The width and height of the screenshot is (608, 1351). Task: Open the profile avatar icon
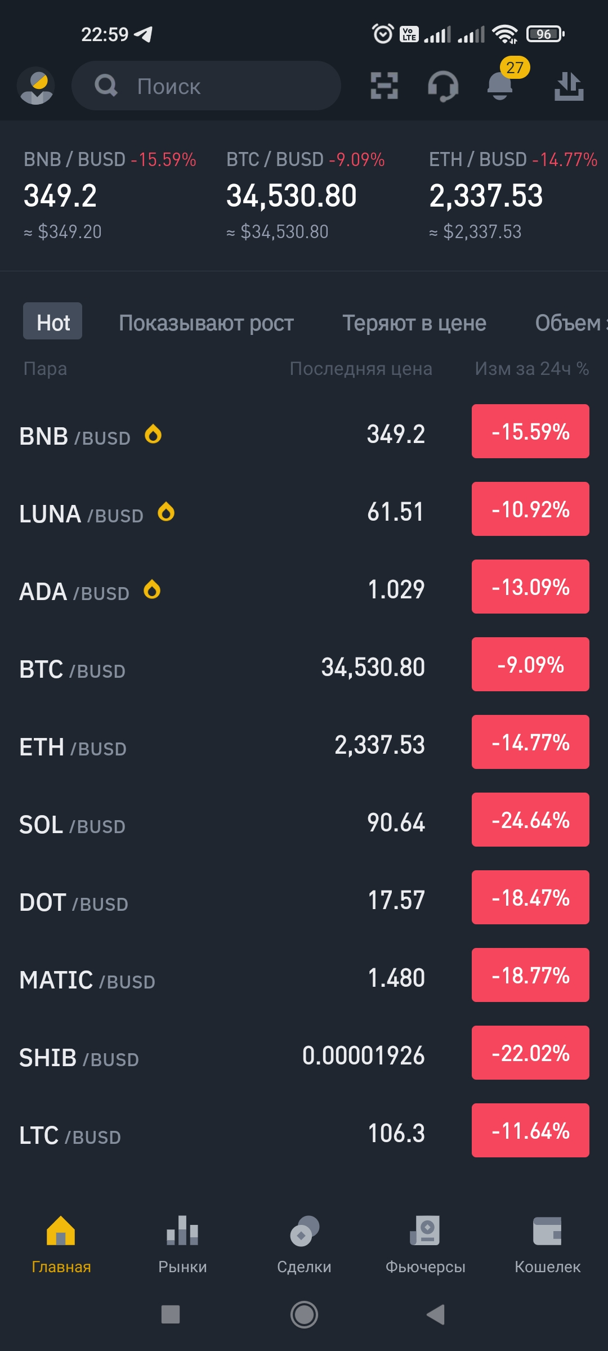click(x=36, y=86)
